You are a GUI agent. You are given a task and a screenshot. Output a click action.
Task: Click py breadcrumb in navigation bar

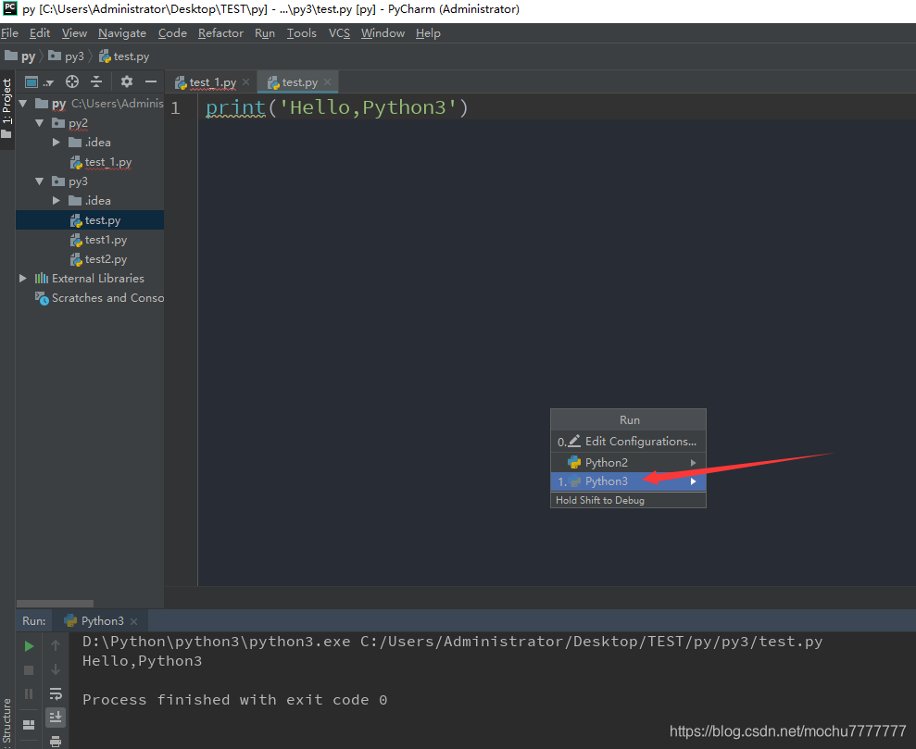[19, 56]
